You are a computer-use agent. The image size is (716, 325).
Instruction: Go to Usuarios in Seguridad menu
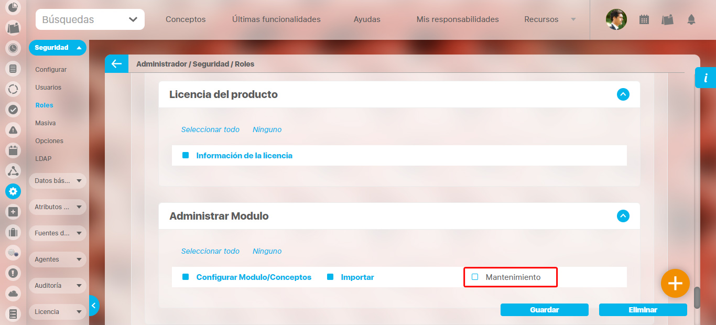pyautogui.click(x=48, y=88)
